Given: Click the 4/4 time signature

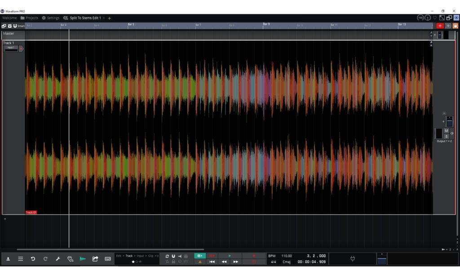Looking at the screenshot, I should point(273,262).
